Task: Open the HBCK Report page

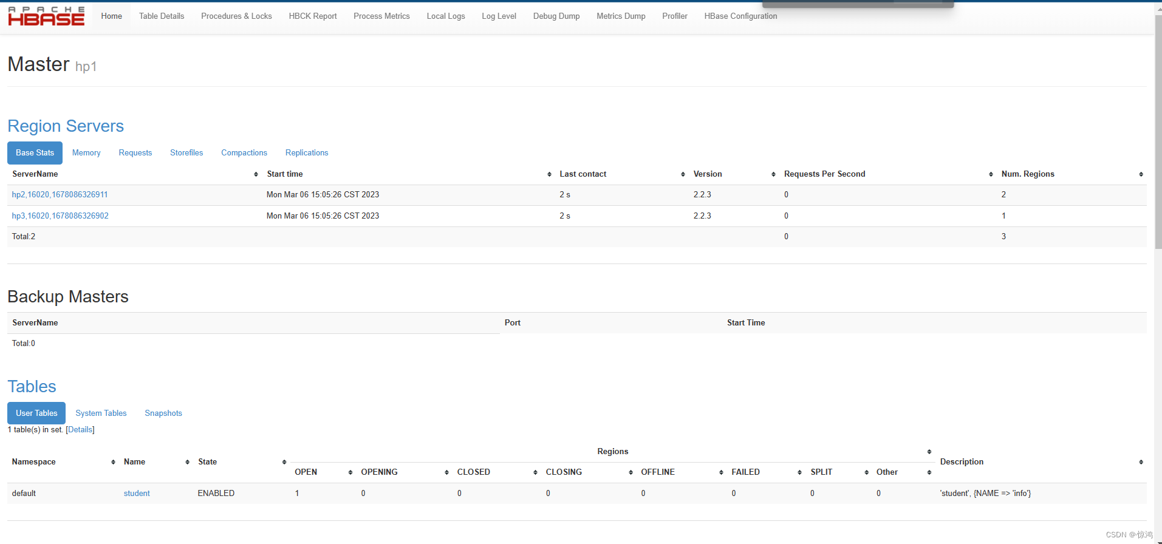Action: tap(313, 16)
